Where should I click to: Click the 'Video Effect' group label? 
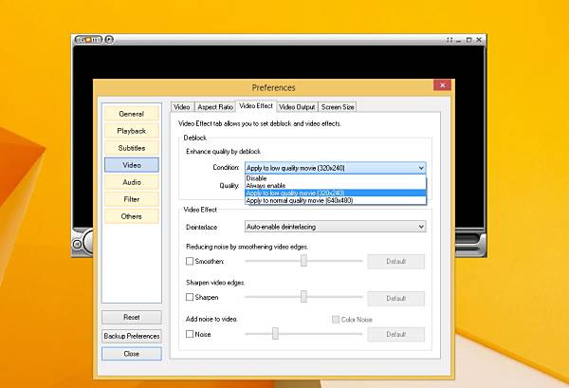click(x=200, y=210)
